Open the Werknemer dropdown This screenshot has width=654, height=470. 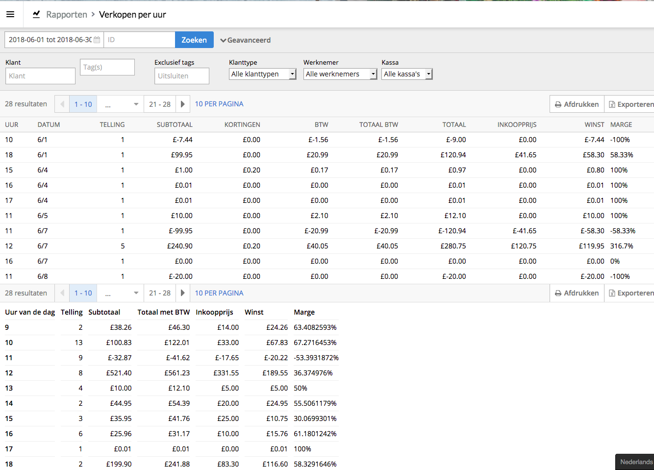[340, 74]
